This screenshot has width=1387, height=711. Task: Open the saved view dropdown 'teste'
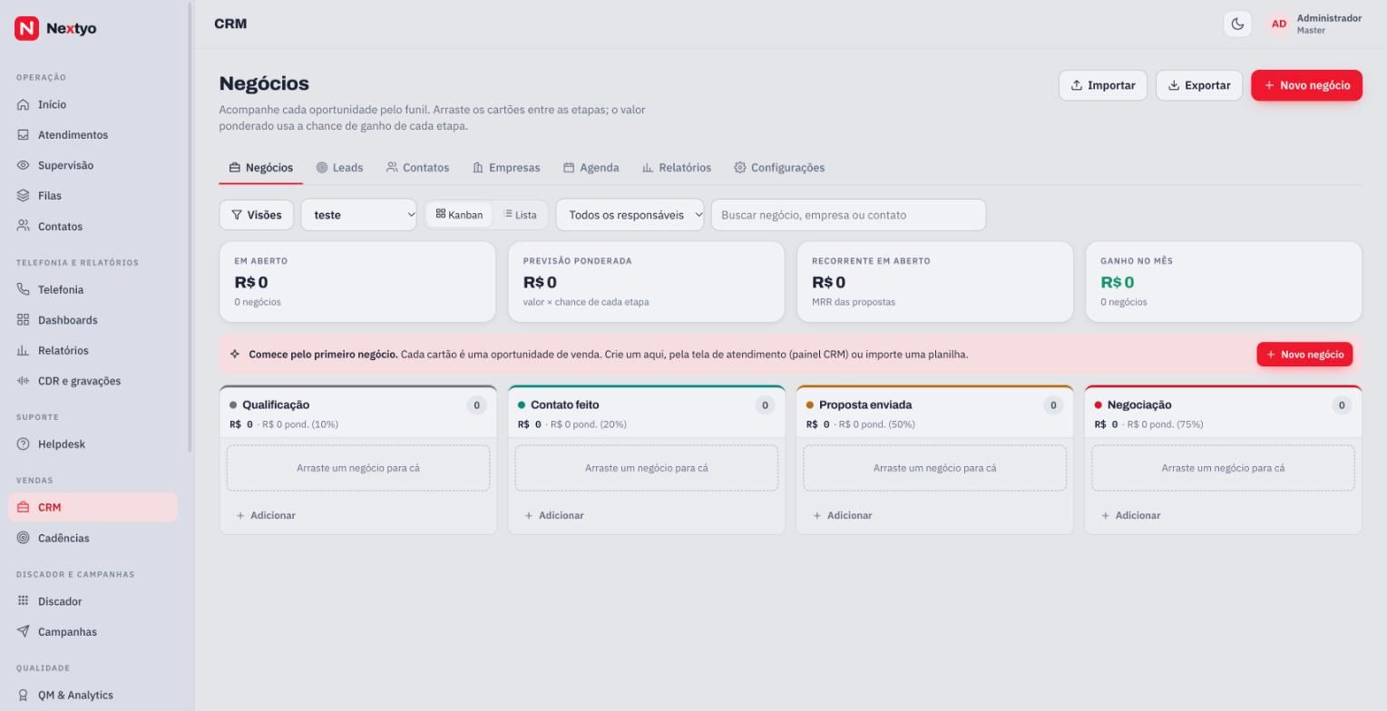[x=359, y=215]
